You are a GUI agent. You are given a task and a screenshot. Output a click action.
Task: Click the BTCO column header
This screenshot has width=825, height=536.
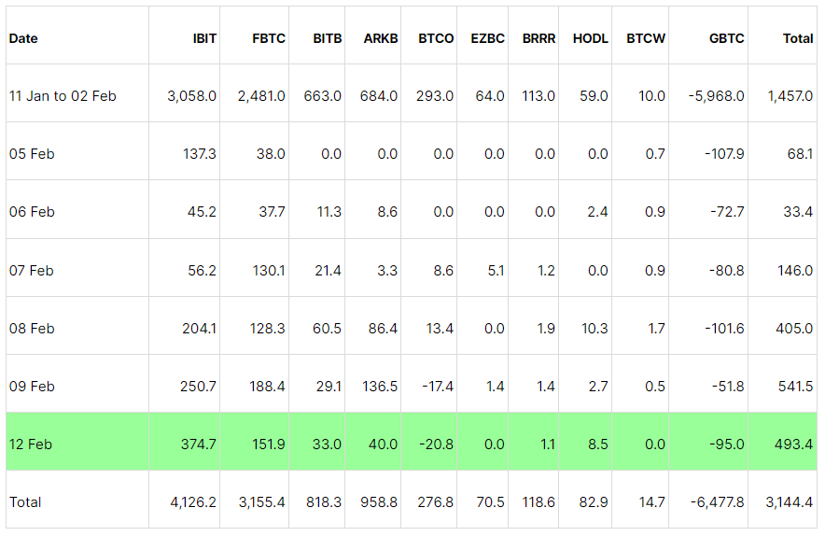[x=436, y=38]
